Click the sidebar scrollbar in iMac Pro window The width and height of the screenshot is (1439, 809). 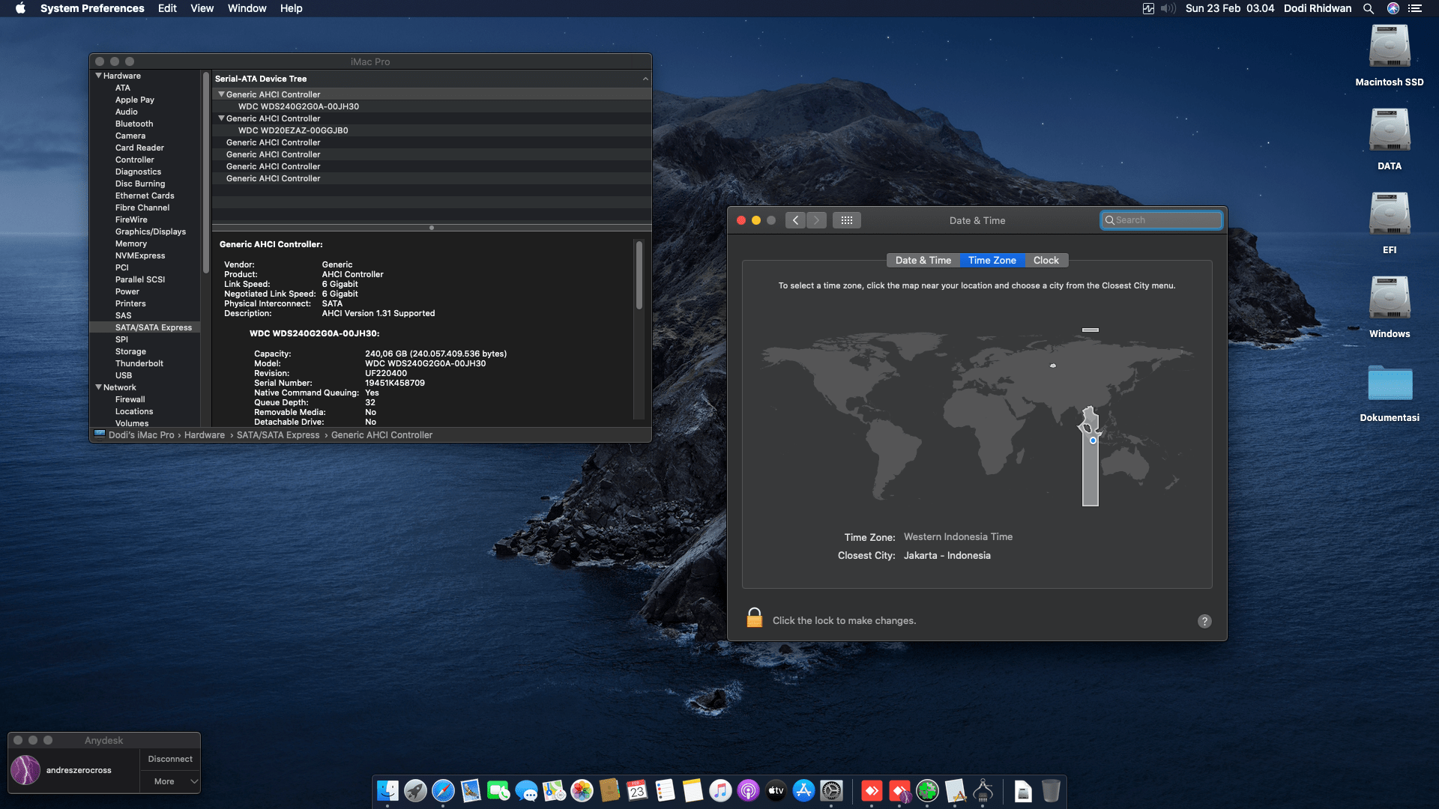[206, 172]
